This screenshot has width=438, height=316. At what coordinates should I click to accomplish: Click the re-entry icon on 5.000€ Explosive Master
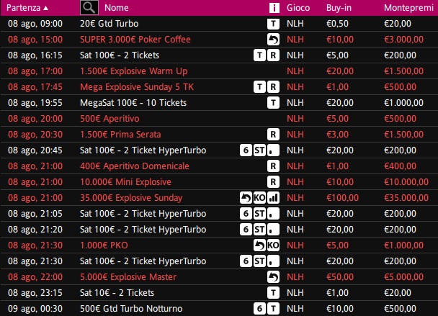273,277
